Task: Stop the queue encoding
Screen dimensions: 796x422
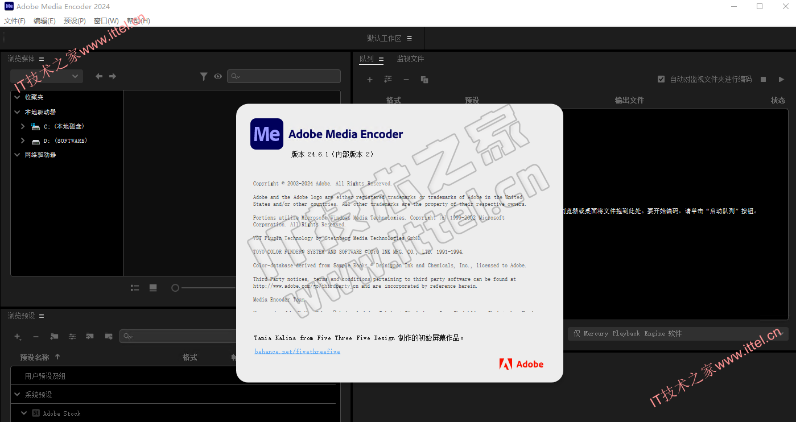Action: point(764,80)
